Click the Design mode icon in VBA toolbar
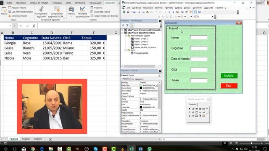The height and width of the screenshot is (151, 269). pyautogui.click(x=177, y=12)
